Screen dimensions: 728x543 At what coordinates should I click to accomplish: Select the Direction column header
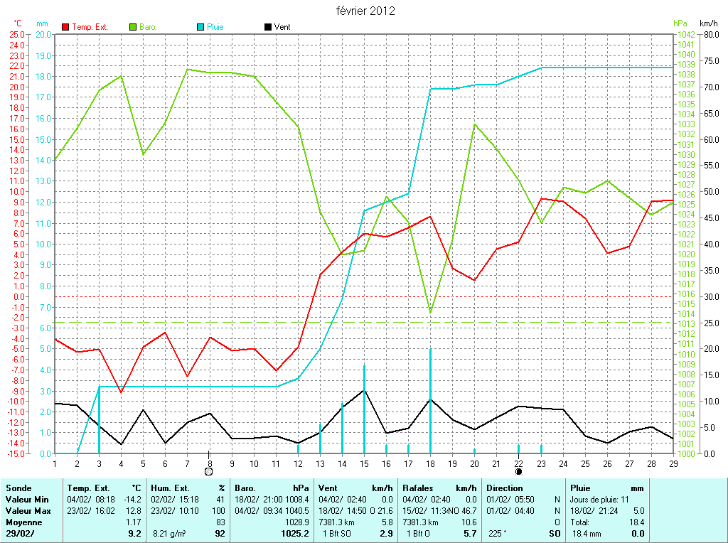coord(505,488)
